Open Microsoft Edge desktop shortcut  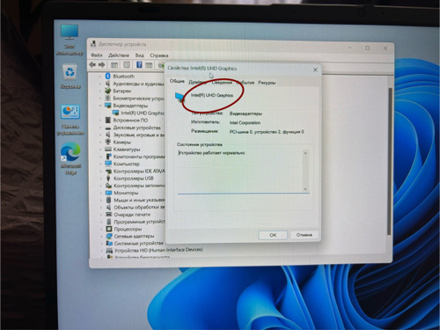tap(70, 151)
